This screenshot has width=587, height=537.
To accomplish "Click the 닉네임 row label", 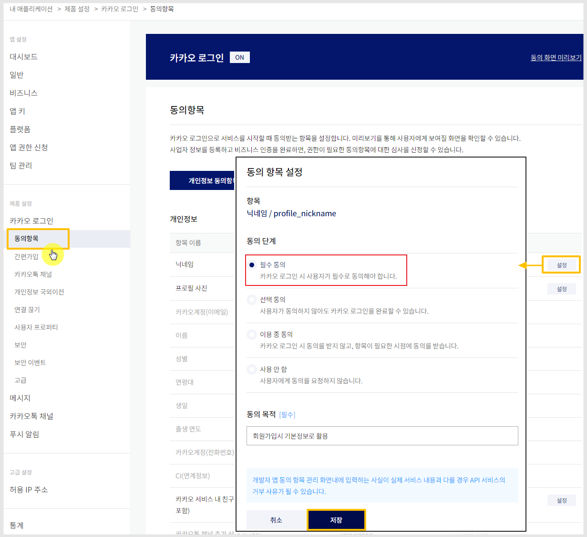I will pyautogui.click(x=185, y=264).
